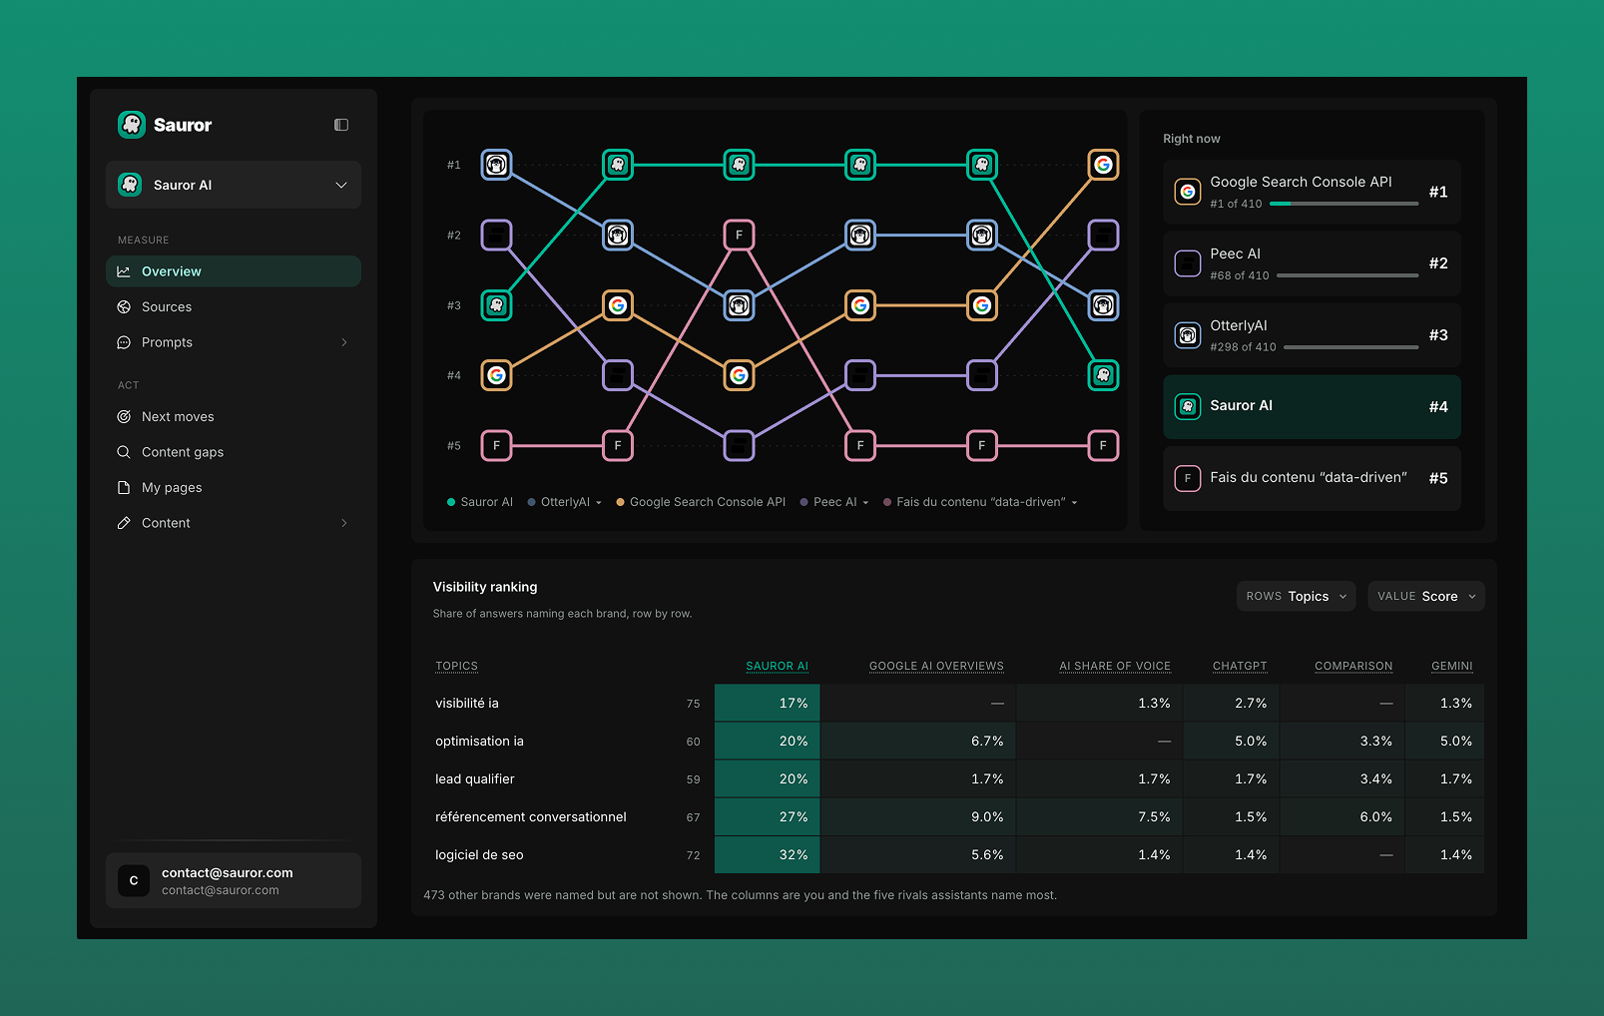Expand the Prompts submenu chevron
The height and width of the screenshot is (1016, 1604).
click(x=344, y=342)
